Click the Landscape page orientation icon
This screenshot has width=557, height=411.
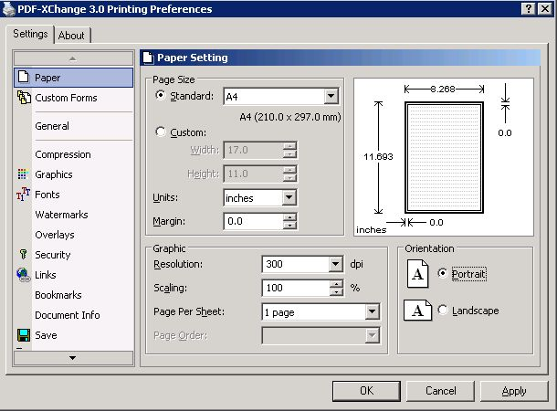(418, 311)
